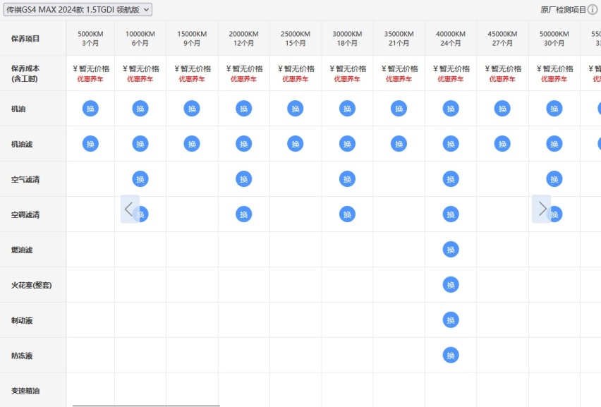Click ¥暂无价格 under 30000KM
Viewport: 601px width, 407px height.
point(348,69)
